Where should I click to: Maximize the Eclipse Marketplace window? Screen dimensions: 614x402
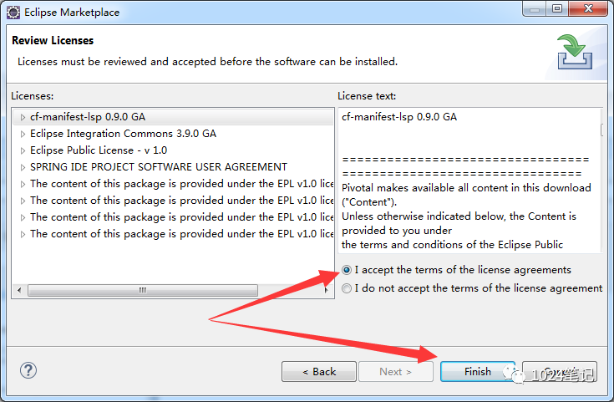(x=556, y=11)
